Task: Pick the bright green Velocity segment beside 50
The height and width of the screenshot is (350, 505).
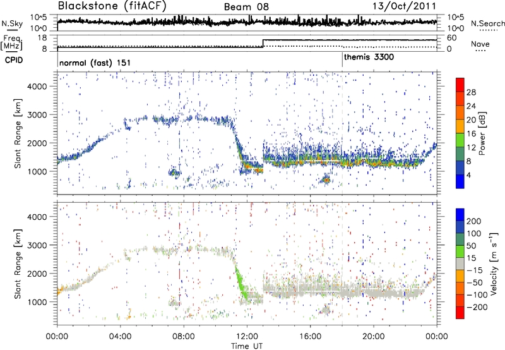Action: point(460,251)
